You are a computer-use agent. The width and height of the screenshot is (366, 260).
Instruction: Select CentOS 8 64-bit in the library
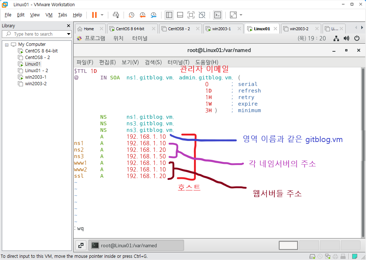[41, 51]
